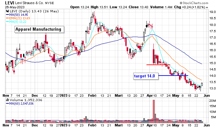The height and width of the screenshot is (128, 221).
Task: Click the Feb label on the price axis
Action: (x=92, y=95)
